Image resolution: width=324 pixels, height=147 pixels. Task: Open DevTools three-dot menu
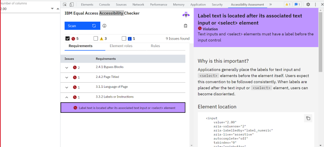[315, 4]
